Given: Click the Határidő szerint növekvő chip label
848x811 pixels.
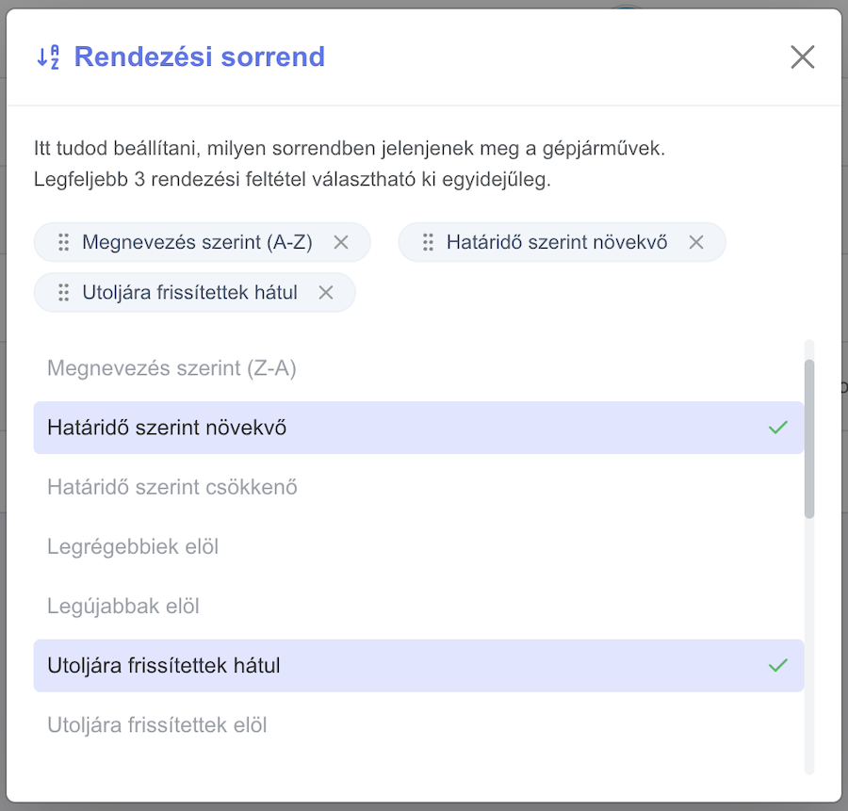Looking at the screenshot, I should pyautogui.click(x=557, y=242).
